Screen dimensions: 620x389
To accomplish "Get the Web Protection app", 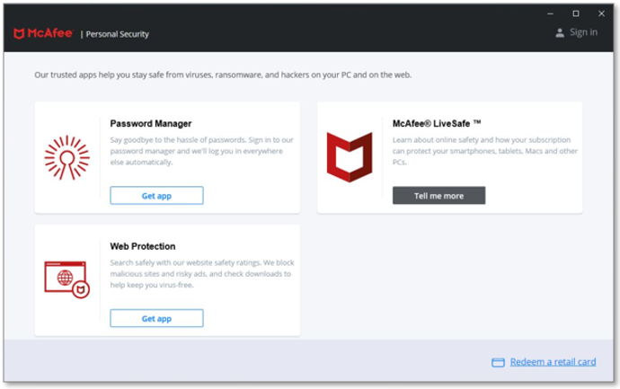I will point(156,318).
